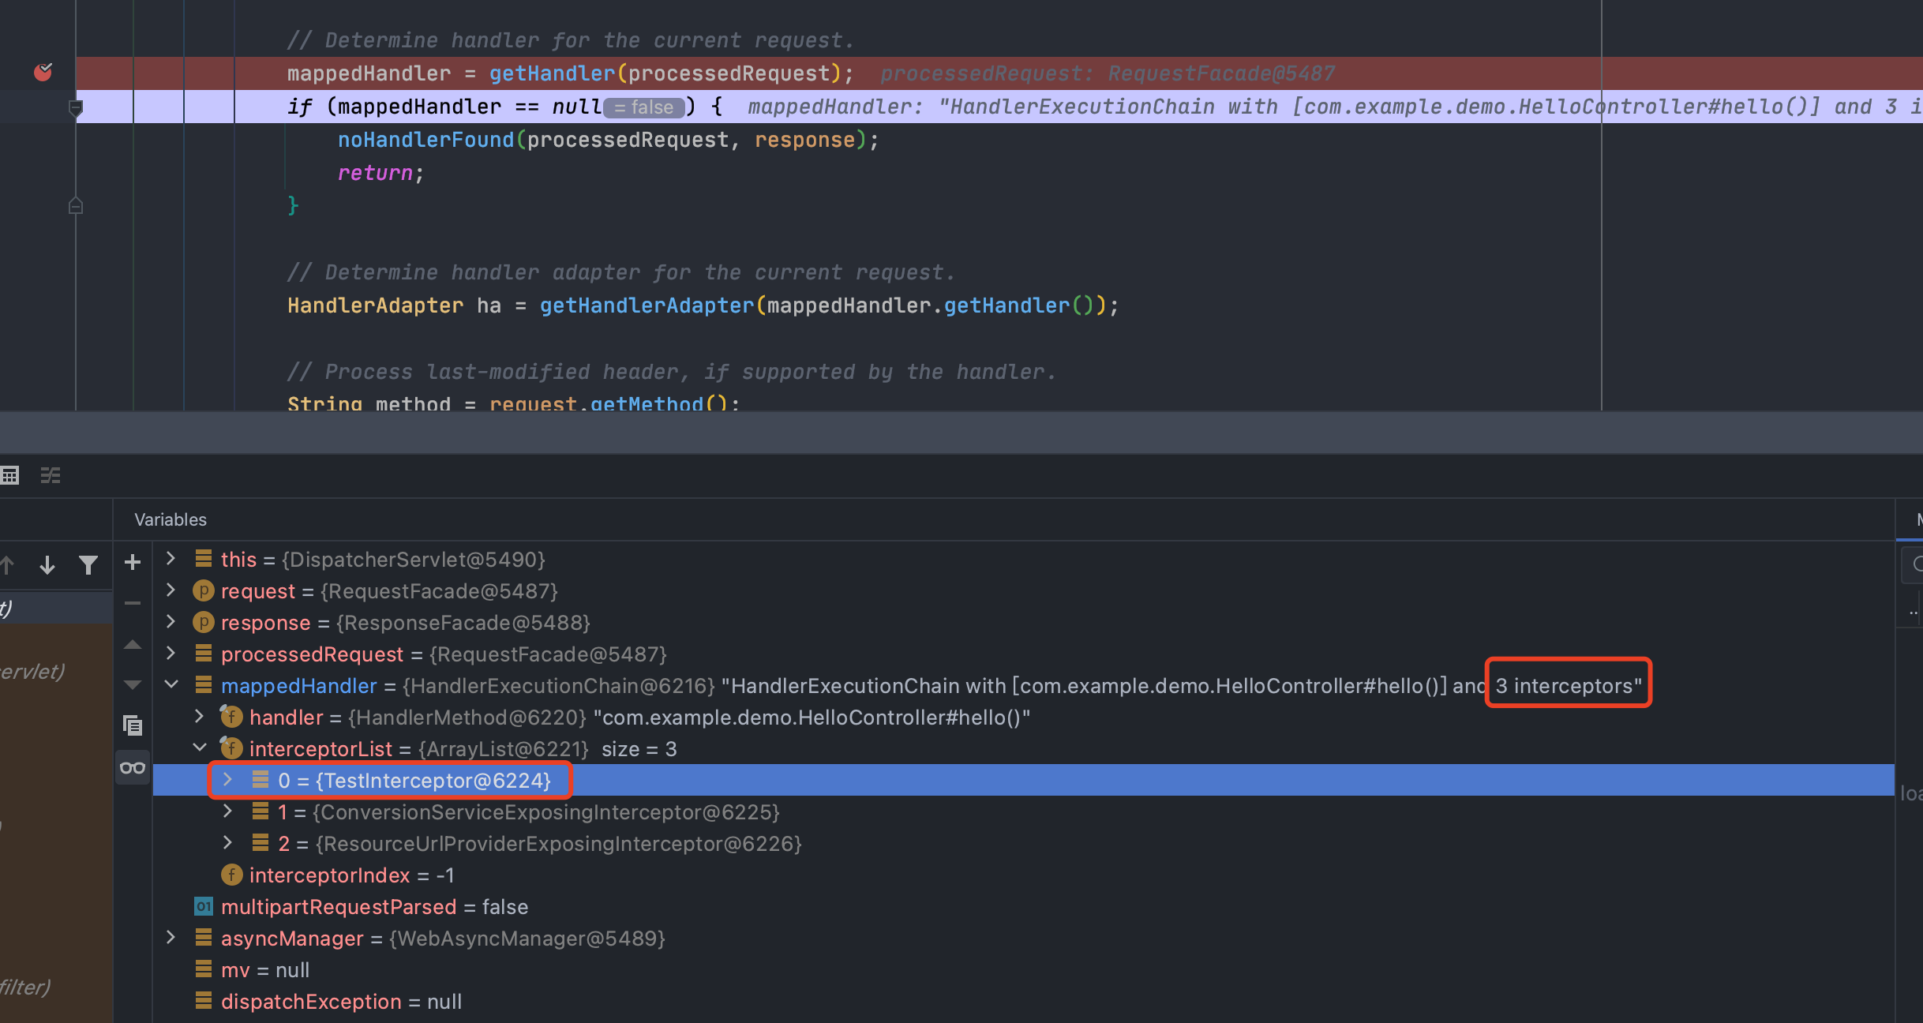
Task: Click the New Watch plus icon
Action: click(x=133, y=562)
